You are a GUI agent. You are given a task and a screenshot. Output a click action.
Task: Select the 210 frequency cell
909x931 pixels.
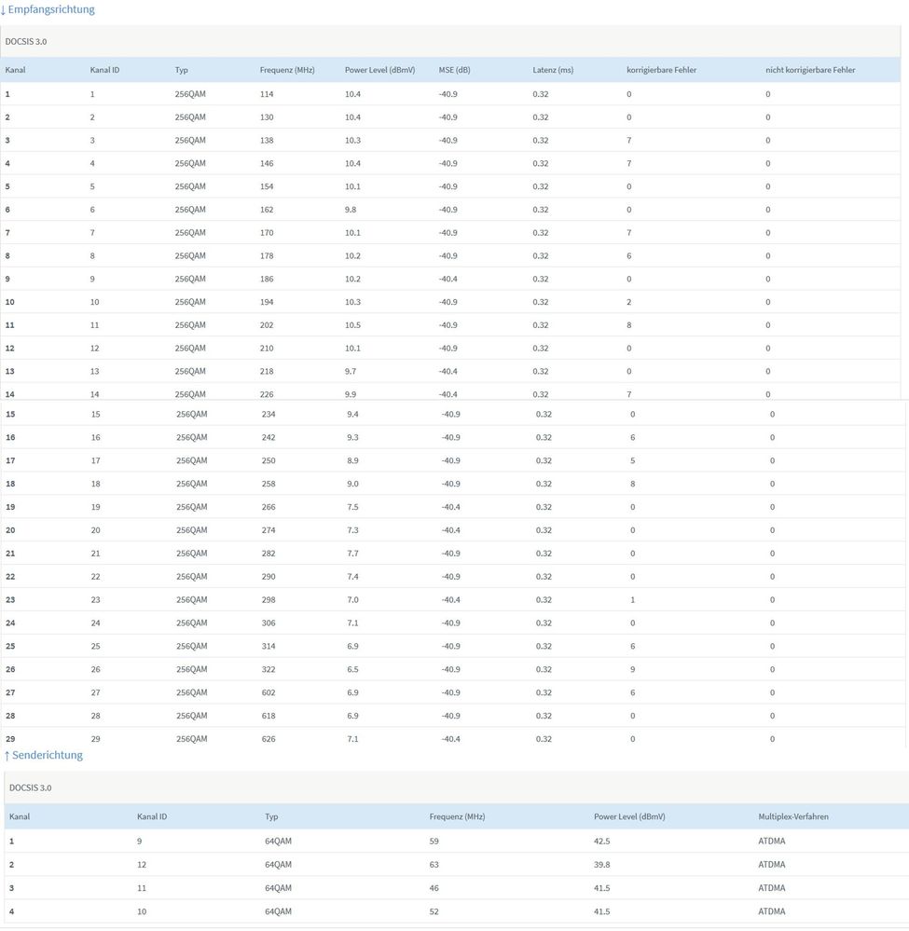coord(267,349)
